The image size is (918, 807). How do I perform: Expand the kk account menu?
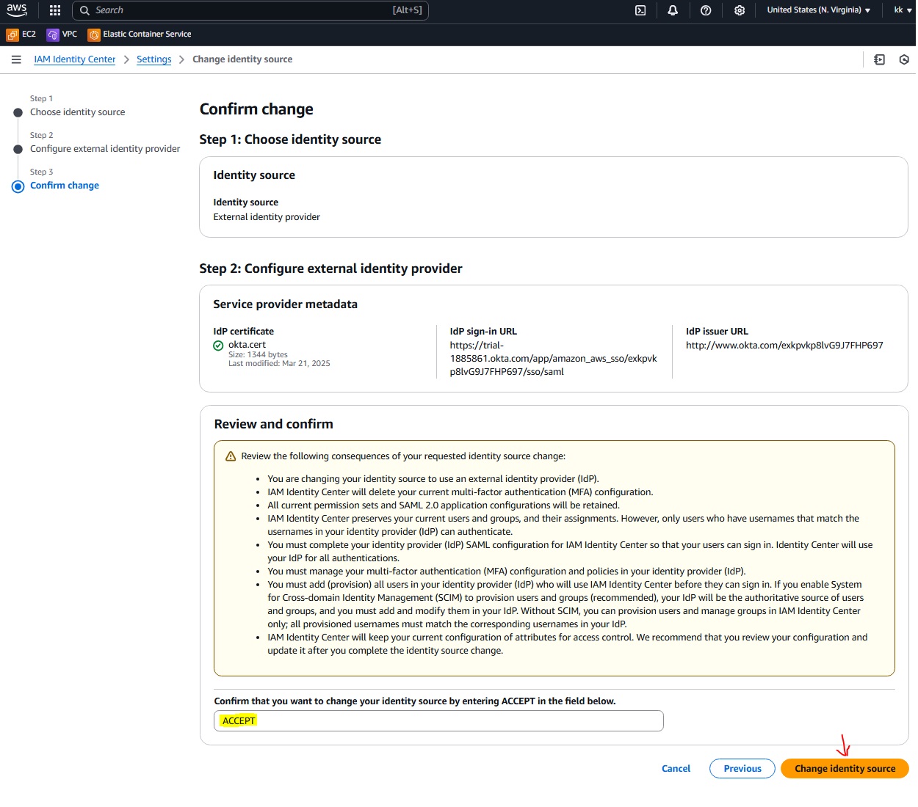point(902,10)
